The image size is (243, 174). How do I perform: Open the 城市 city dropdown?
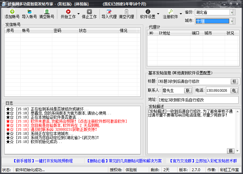(x=232, y=21)
